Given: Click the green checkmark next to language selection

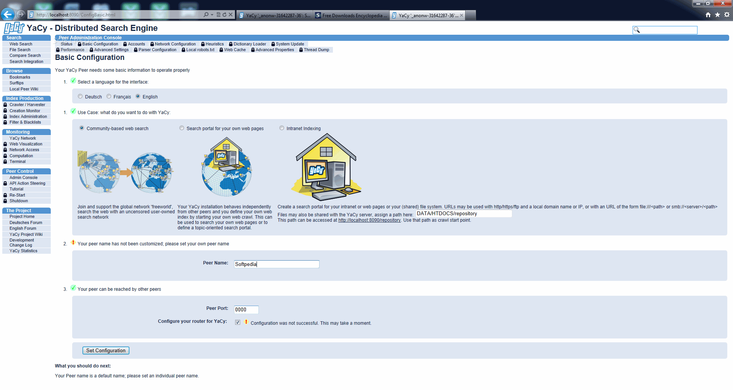Looking at the screenshot, I should 73,81.
